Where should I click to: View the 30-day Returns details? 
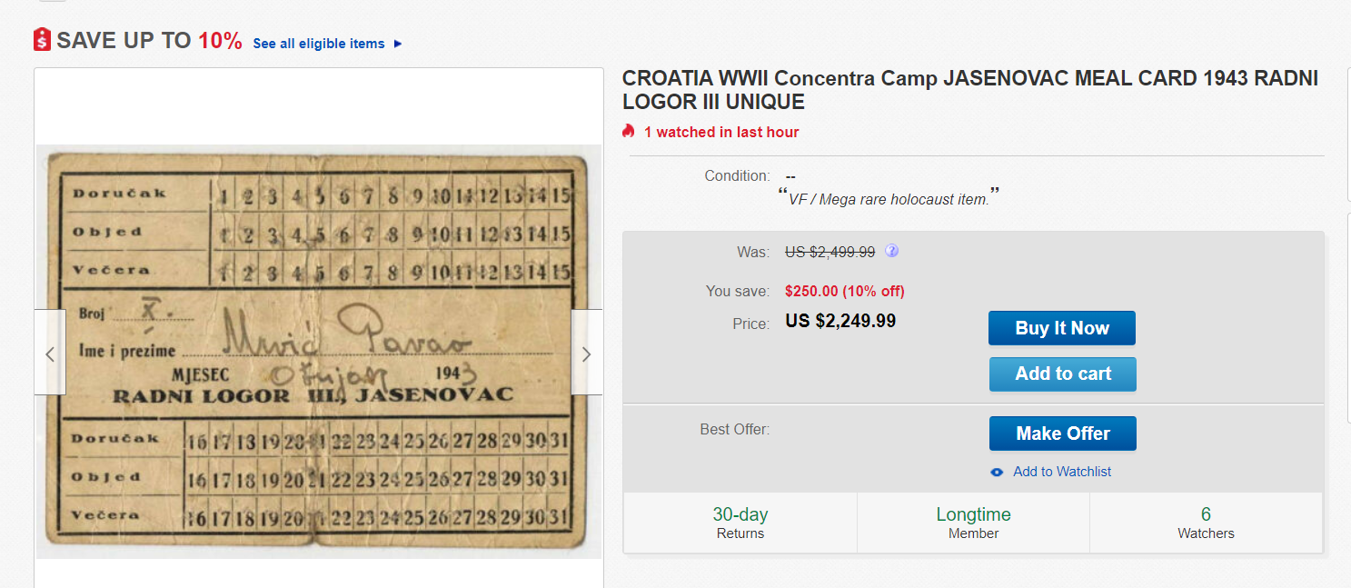tap(740, 523)
